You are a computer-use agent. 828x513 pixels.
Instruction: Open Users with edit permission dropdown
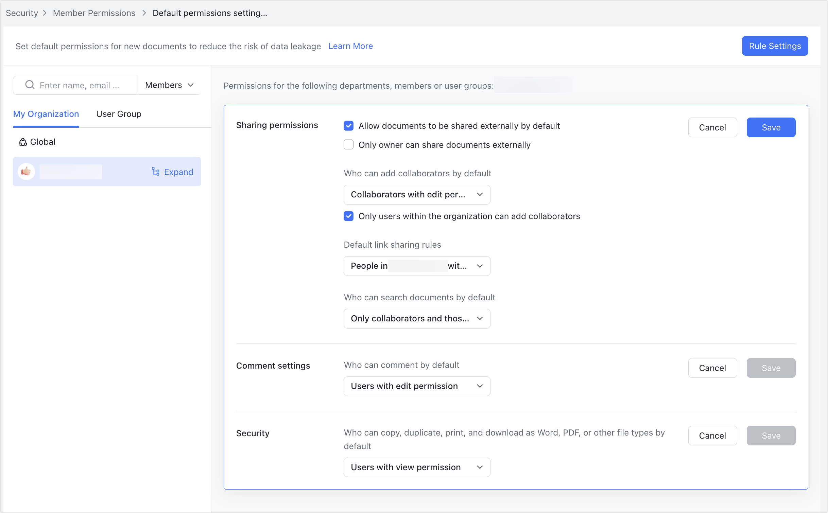[417, 386]
